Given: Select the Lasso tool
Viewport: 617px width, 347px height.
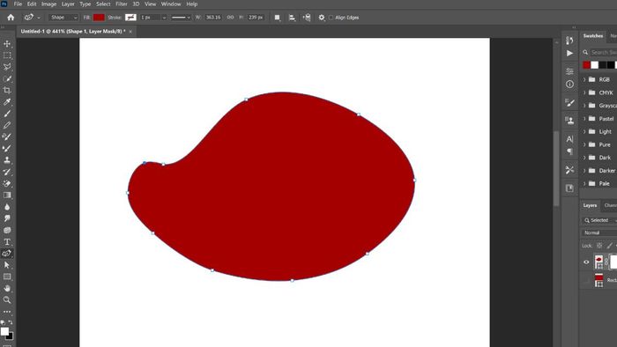Looking at the screenshot, I should point(7,67).
